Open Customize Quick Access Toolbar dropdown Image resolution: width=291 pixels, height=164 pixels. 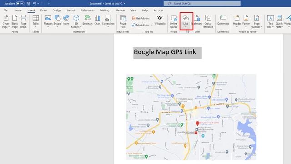(x=49, y=4)
